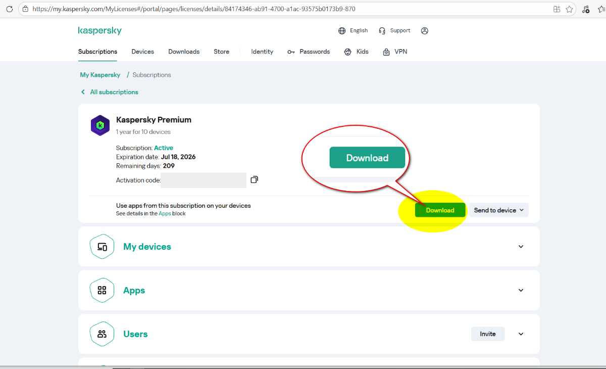The height and width of the screenshot is (369, 606).
Task: Click the Passwords key icon
Action: click(291, 52)
